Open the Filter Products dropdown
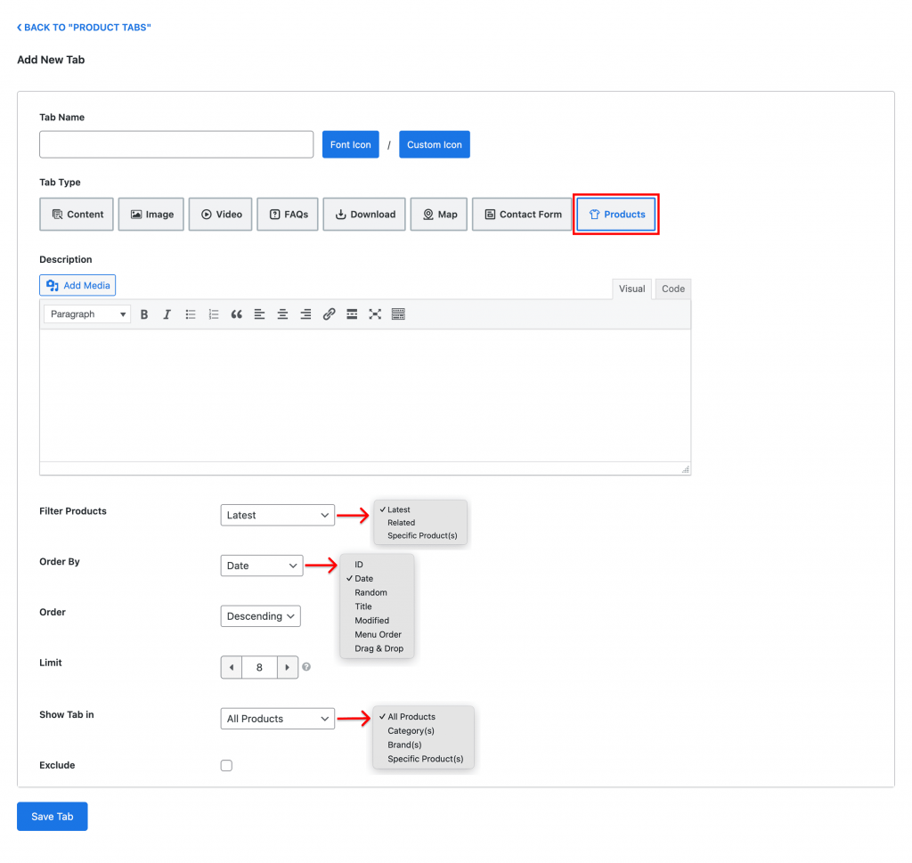Screen dimensions: 912x863 click(277, 515)
